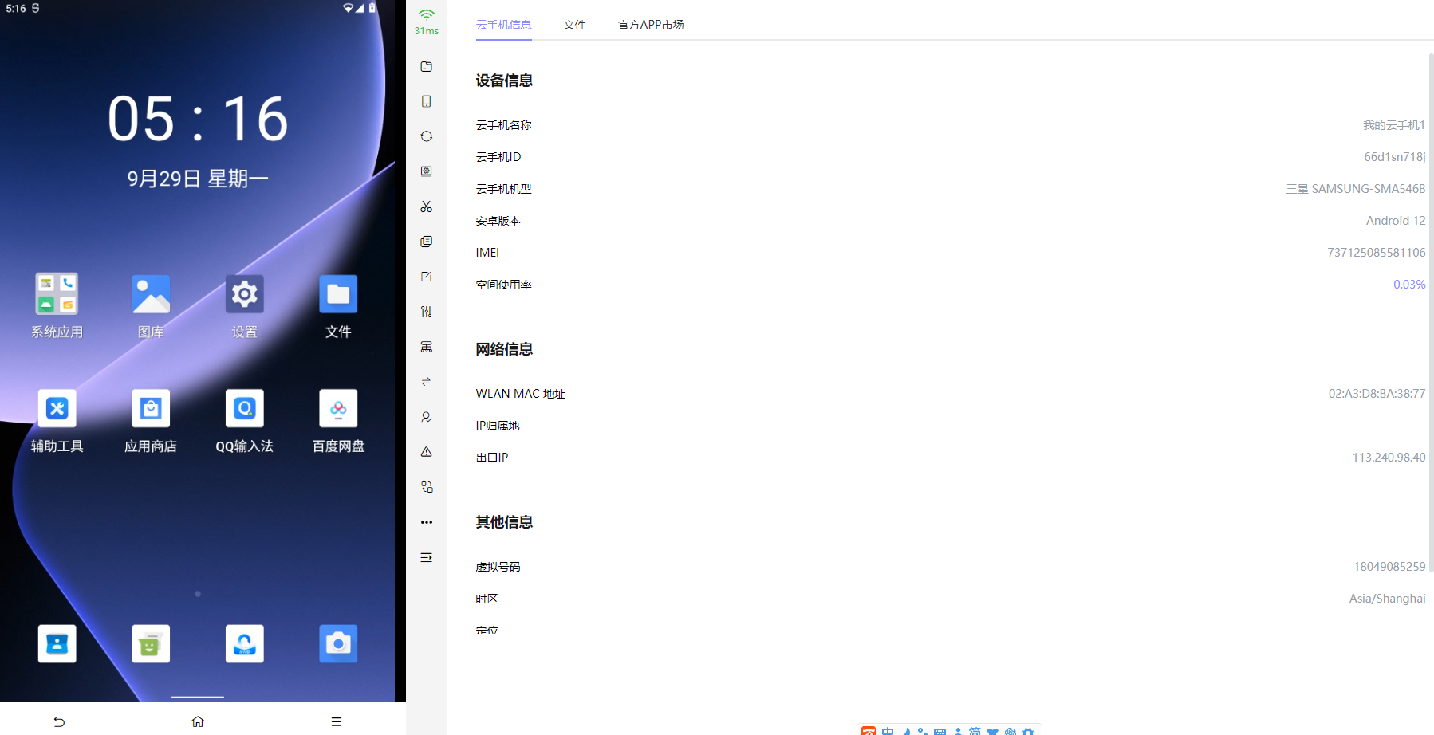This screenshot has width=1434, height=735.
Task: Click the refresh icon in the sidebar
Action: coord(427,136)
